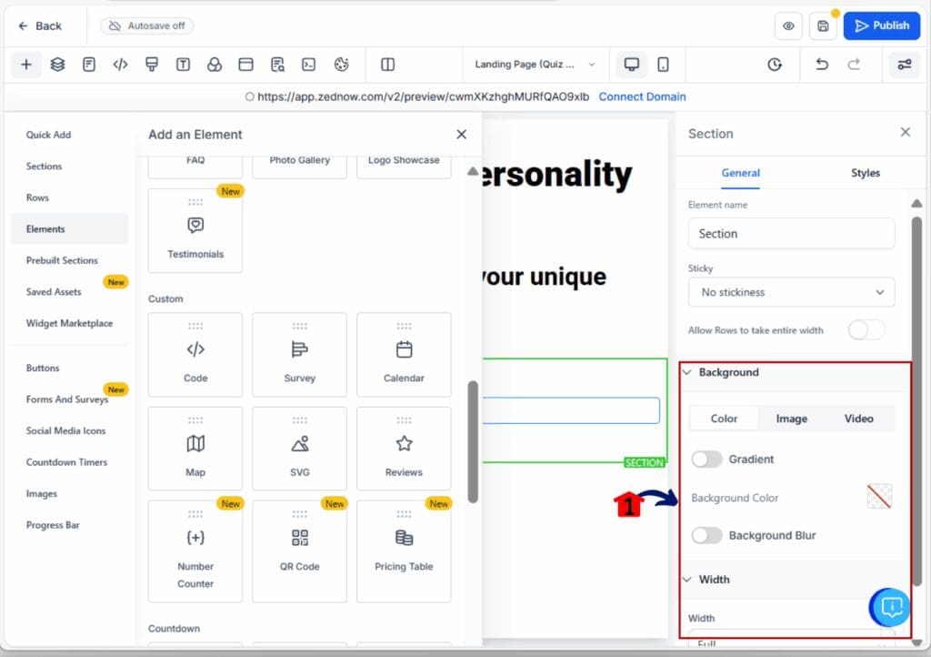931x657 pixels.
Task: Collapse the Background section
Action: point(688,372)
